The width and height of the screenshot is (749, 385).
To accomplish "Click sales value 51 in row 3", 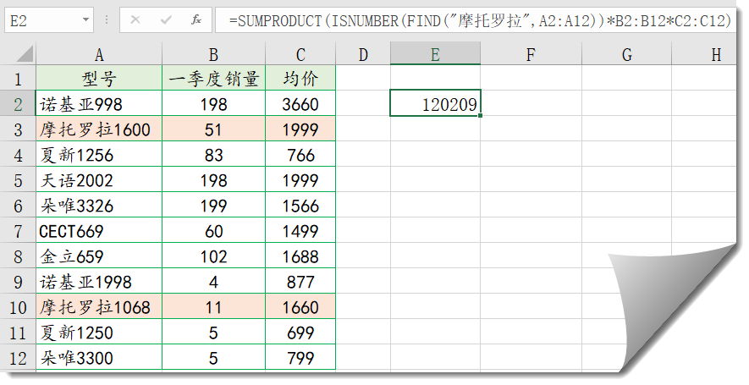I will (213, 129).
